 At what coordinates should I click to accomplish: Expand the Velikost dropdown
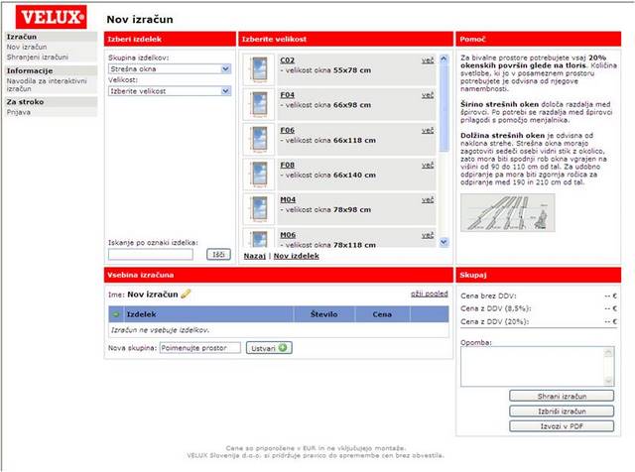(x=170, y=90)
